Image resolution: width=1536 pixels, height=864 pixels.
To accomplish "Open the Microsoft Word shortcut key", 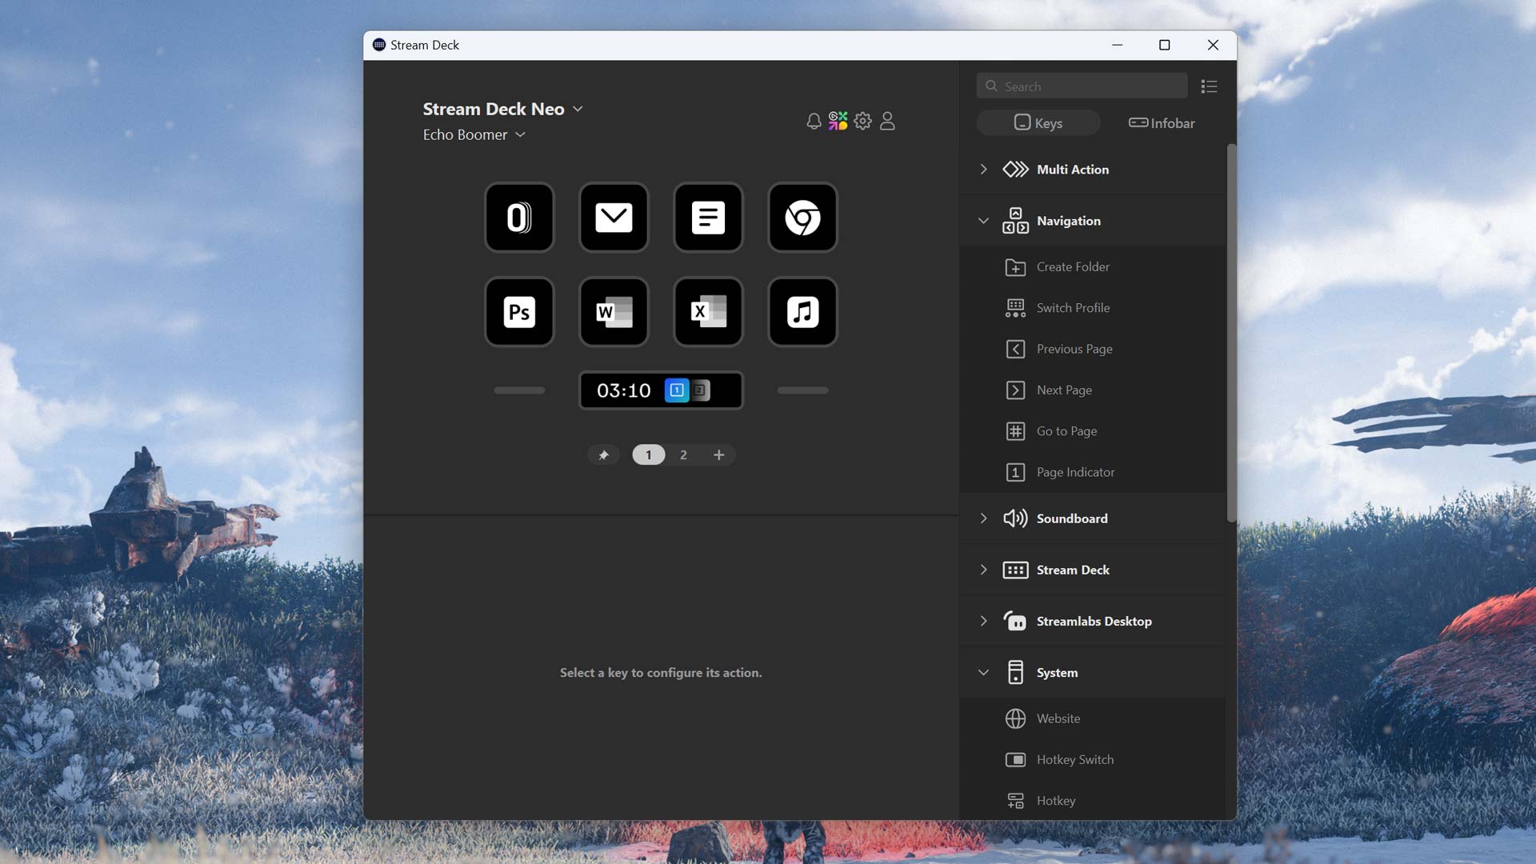I will (613, 310).
